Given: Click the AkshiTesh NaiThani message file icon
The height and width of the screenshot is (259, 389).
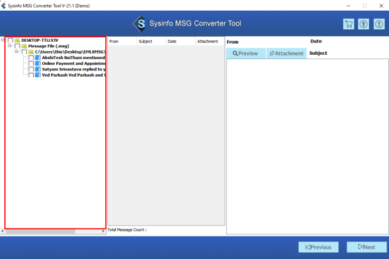Looking at the screenshot, I should click(x=38, y=57).
